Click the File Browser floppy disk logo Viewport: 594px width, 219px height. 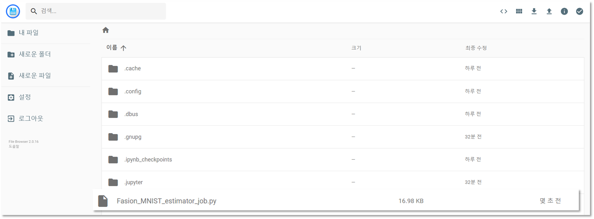[x=13, y=11]
